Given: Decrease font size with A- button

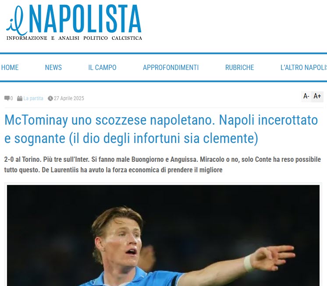Looking at the screenshot, I should (306, 96).
